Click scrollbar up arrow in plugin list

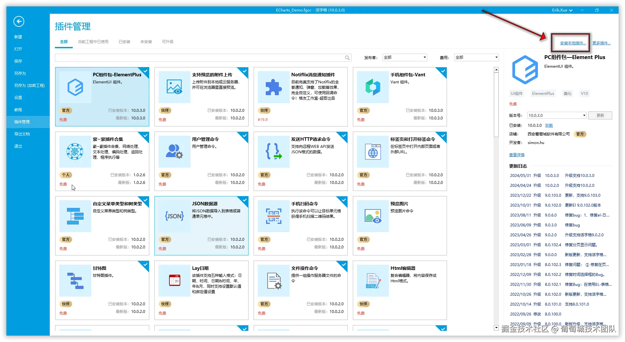496,70
